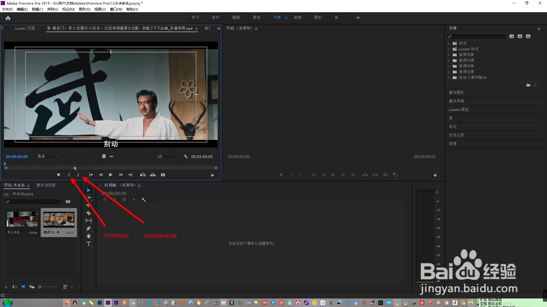The height and width of the screenshot is (307, 547).
Task: Switch project panel to list view
Action: coord(15,287)
